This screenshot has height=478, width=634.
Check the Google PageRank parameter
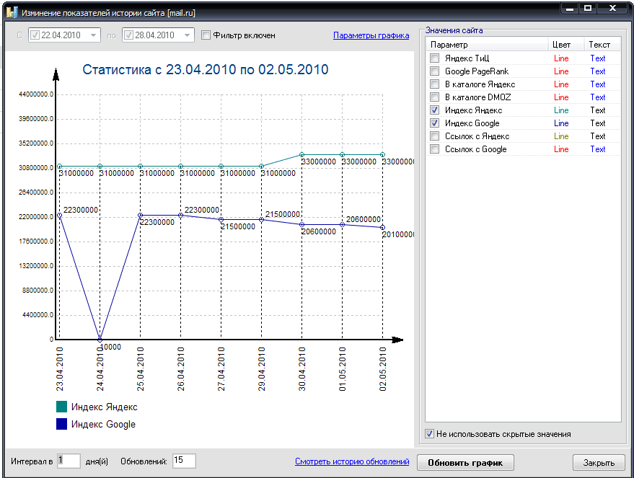tap(434, 71)
